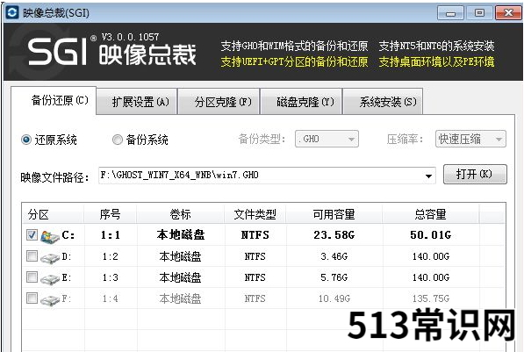524x352 pixels.
Task: Click the 打开(K) button
Action: 475,174
